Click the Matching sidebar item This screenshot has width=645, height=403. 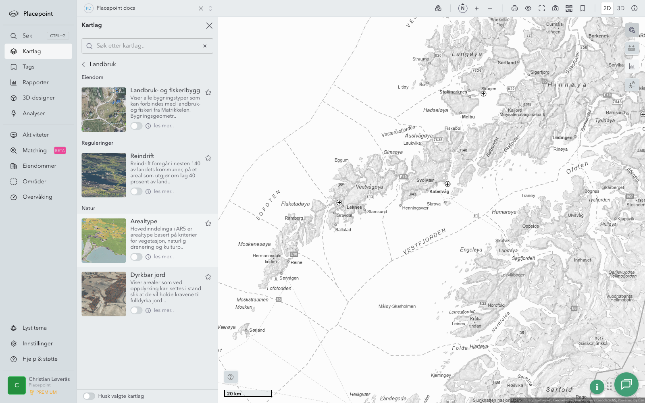click(35, 151)
